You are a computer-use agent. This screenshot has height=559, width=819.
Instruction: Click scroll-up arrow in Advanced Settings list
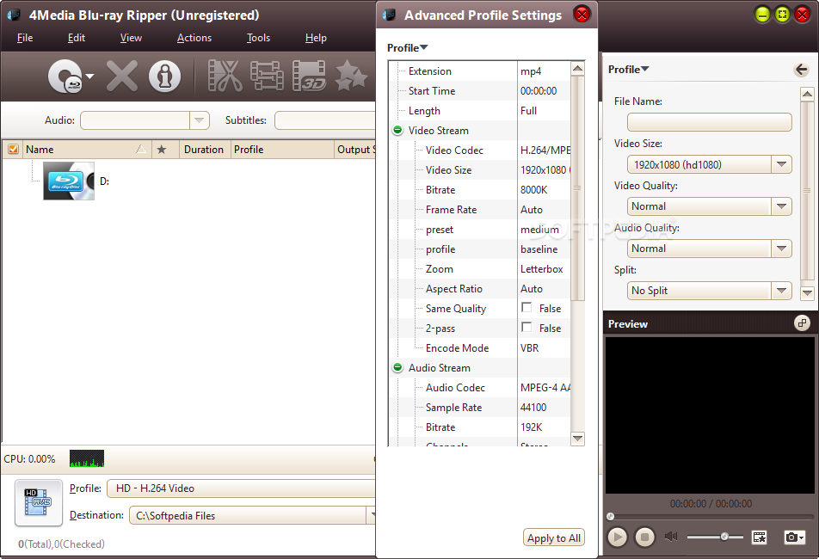click(x=577, y=69)
